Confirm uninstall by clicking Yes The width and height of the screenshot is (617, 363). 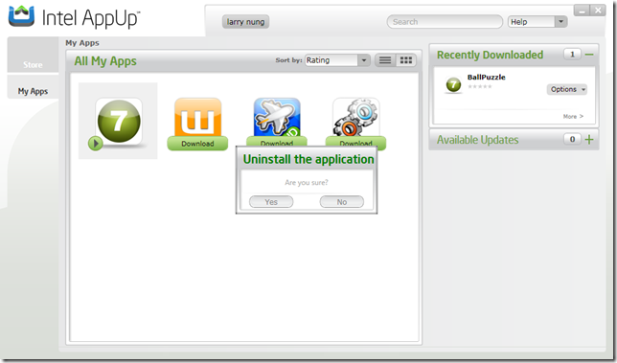tap(271, 202)
